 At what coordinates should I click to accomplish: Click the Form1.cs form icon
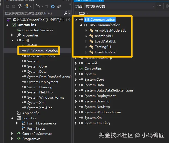(19, 118)
